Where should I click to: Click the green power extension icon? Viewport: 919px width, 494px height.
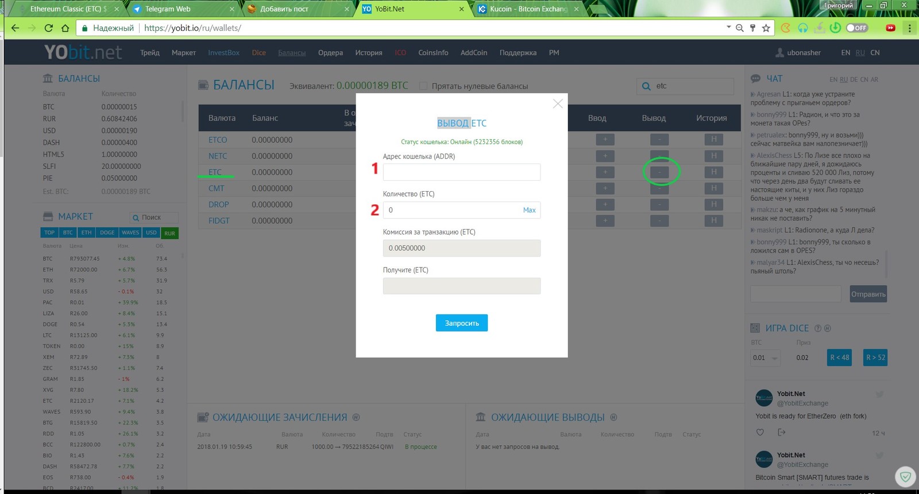click(836, 28)
